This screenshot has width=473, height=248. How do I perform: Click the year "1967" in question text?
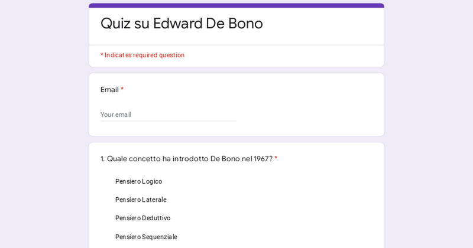263,159
